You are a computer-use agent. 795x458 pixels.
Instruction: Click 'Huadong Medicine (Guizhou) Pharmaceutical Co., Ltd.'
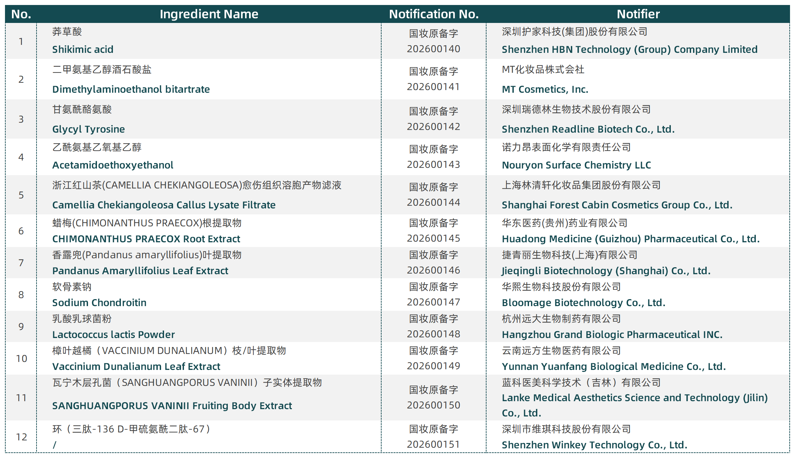631,239
